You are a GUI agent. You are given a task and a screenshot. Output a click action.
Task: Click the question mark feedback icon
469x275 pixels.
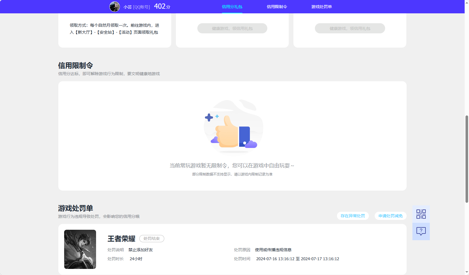[421, 231]
